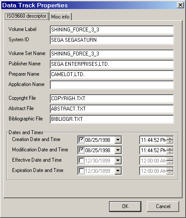
Task: Click the Creation time field 11:44:52 PM
Action: (x=153, y=140)
